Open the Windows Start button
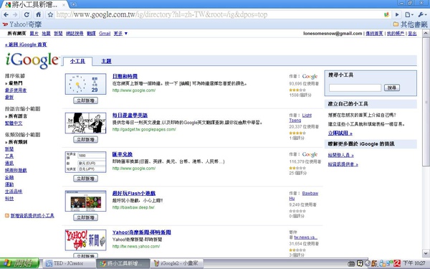 coord(19,263)
